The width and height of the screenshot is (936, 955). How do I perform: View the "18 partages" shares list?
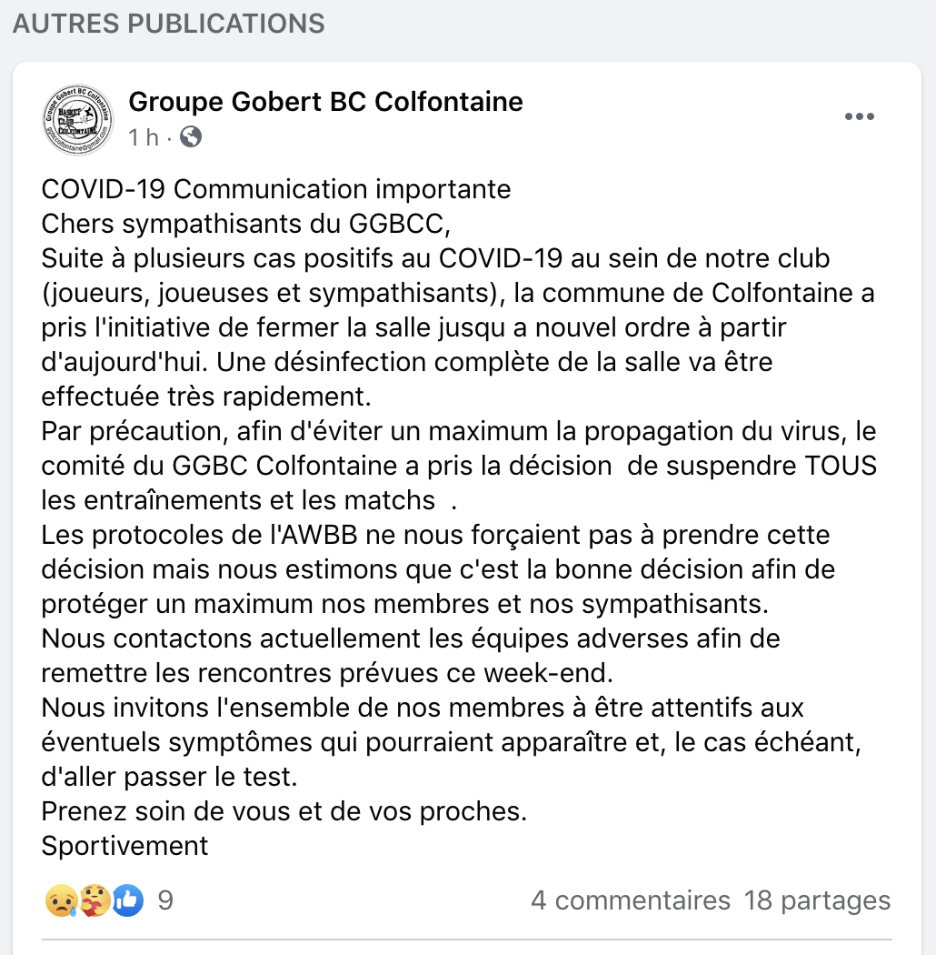coord(817,900)
